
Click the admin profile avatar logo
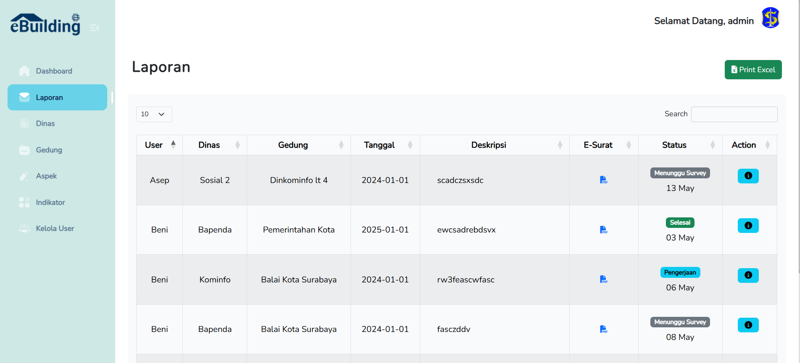(x=770, y=18)
